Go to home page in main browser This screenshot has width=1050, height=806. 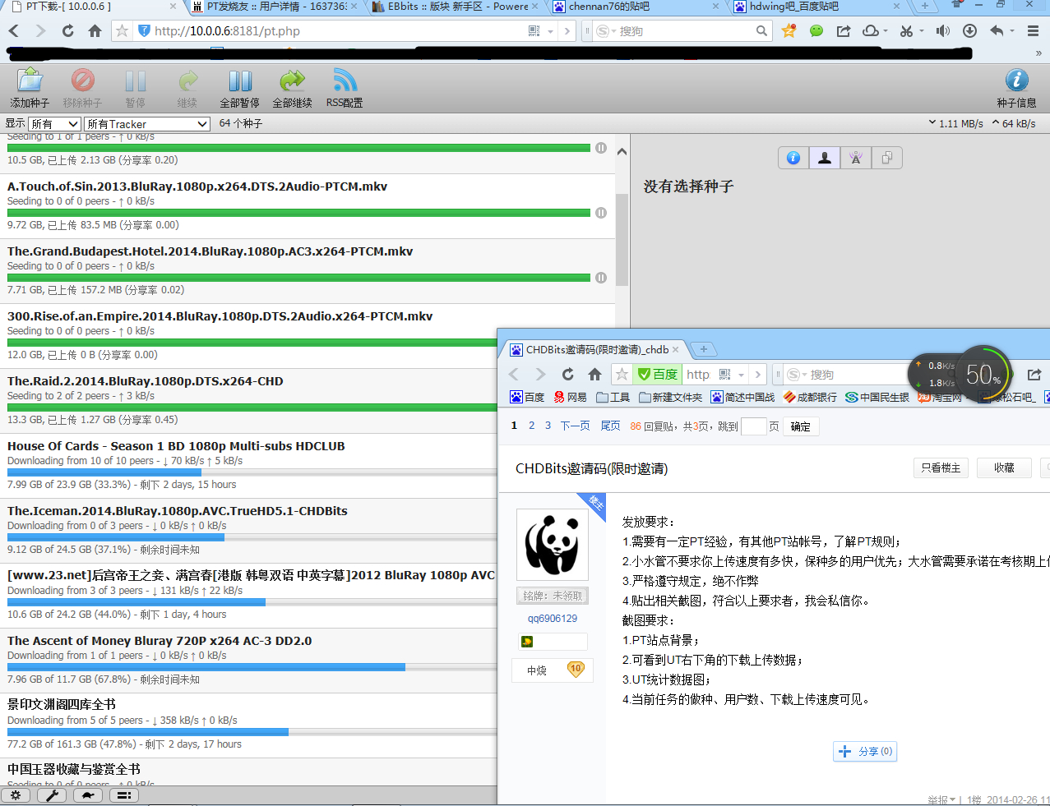click(x=95, y=31)
